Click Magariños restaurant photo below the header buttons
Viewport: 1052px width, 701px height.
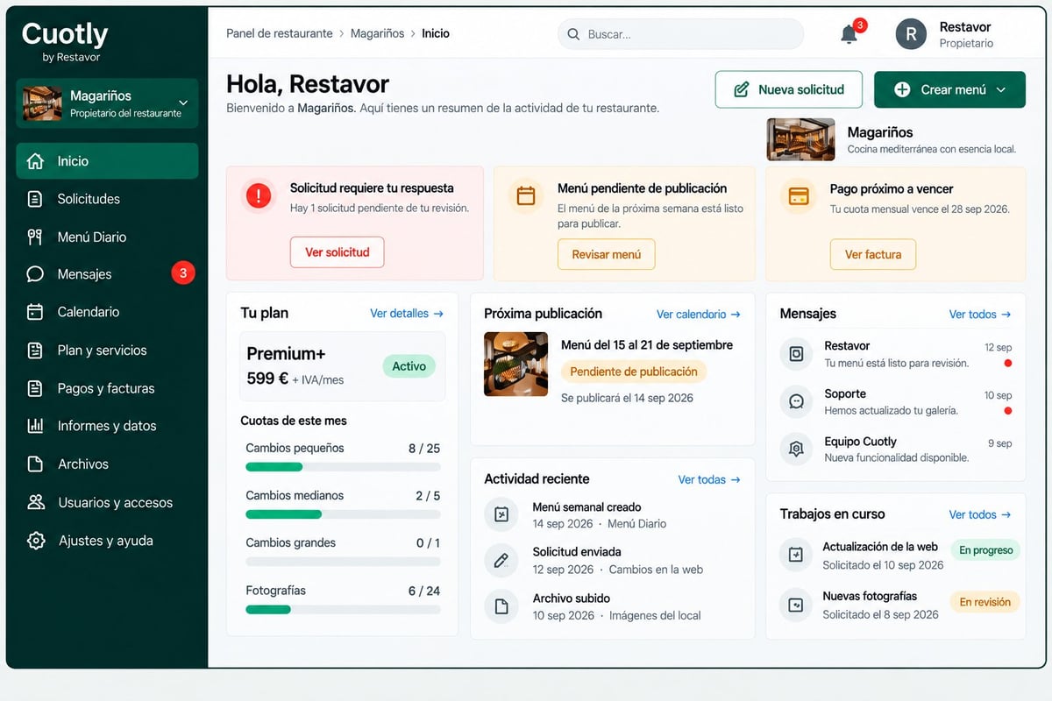pyautogui.click(x=800, y=139)
